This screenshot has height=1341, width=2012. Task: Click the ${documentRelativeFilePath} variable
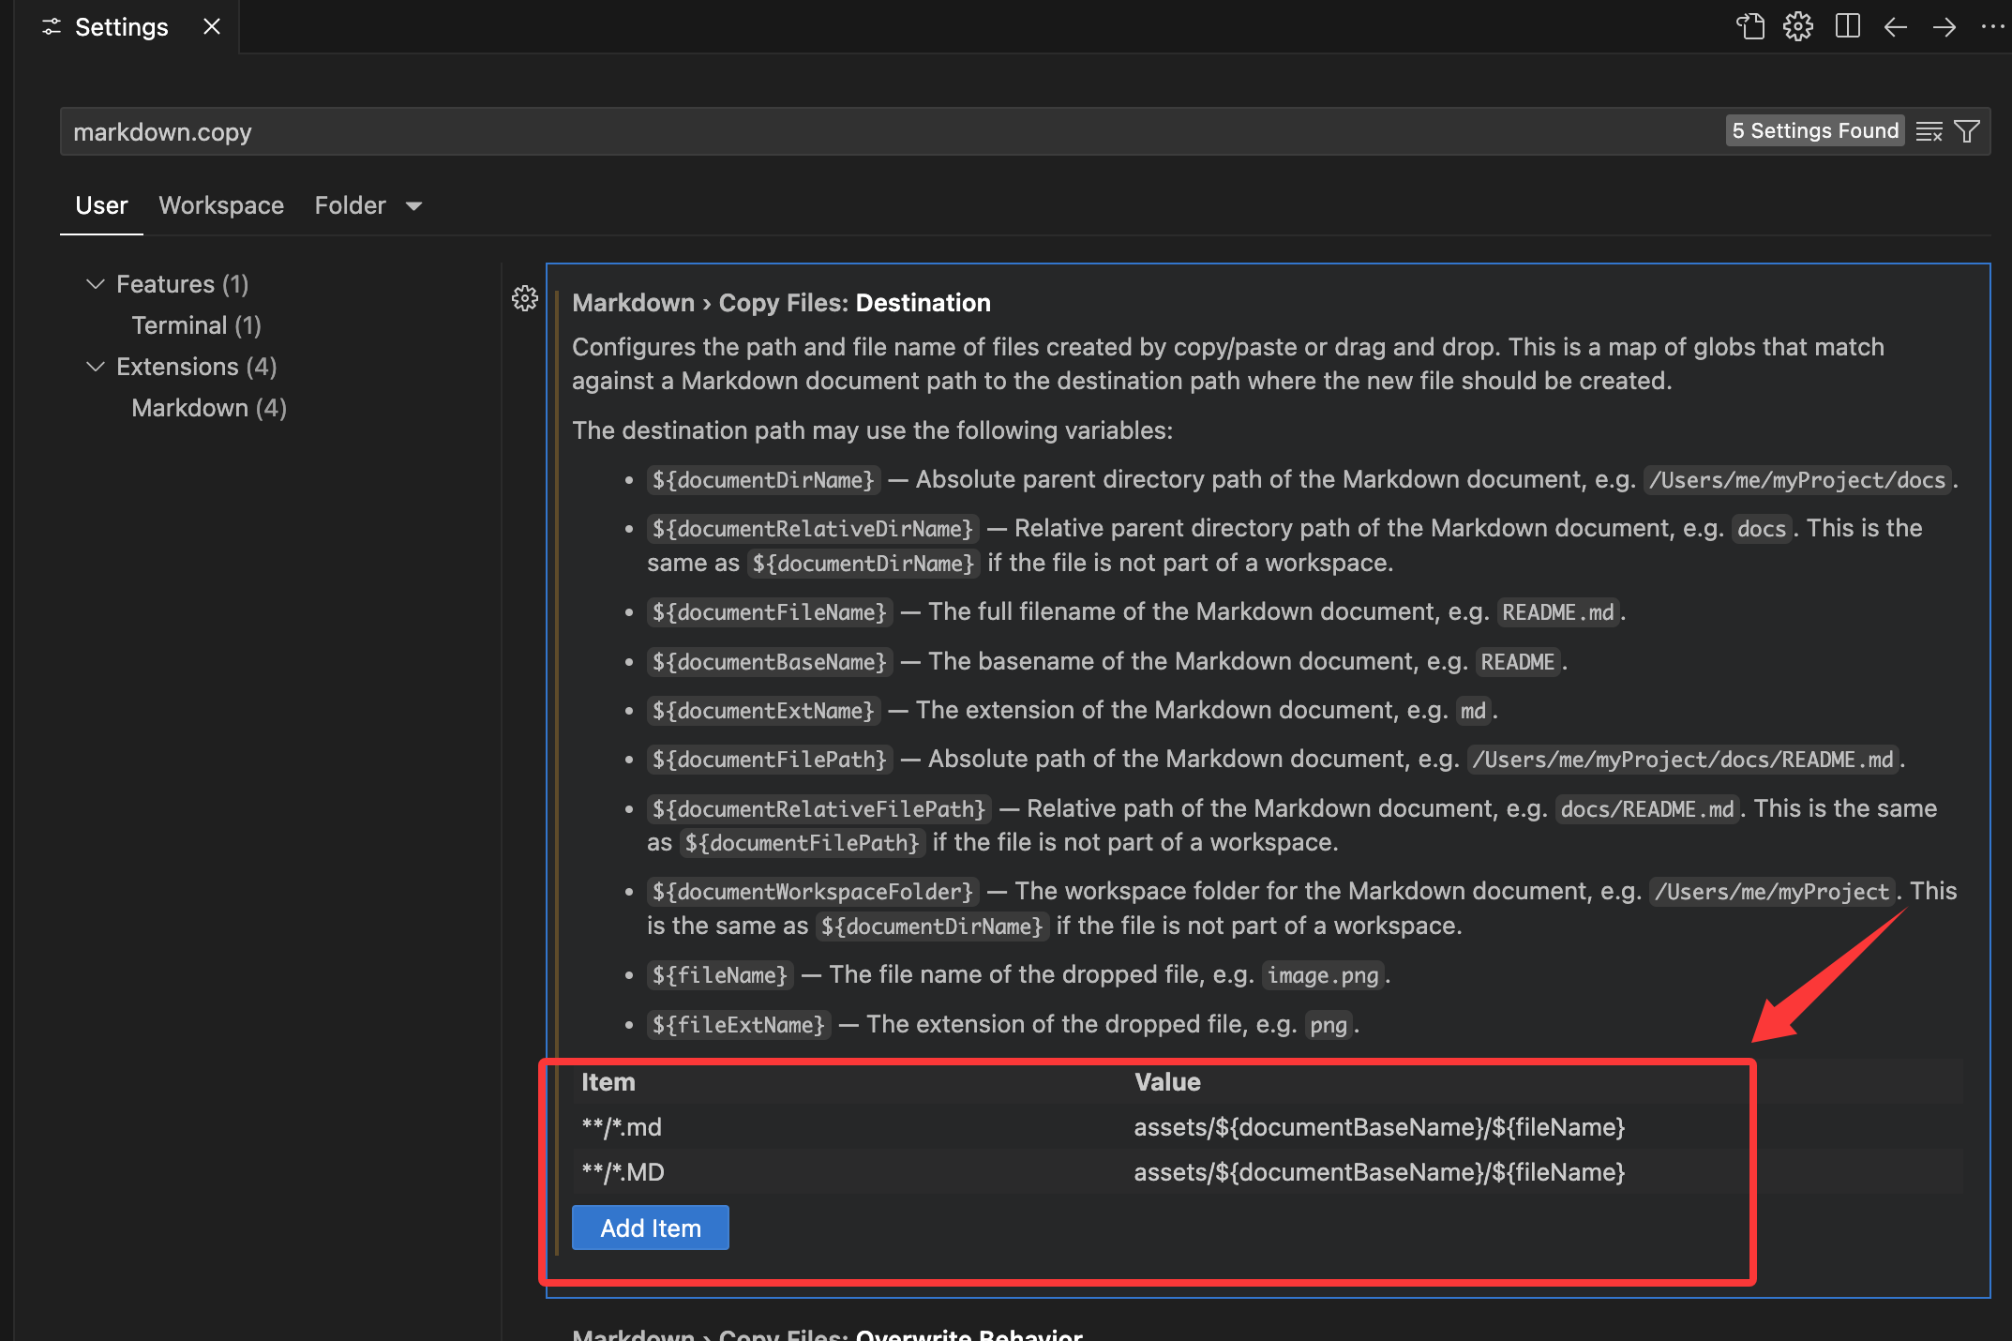819,809
